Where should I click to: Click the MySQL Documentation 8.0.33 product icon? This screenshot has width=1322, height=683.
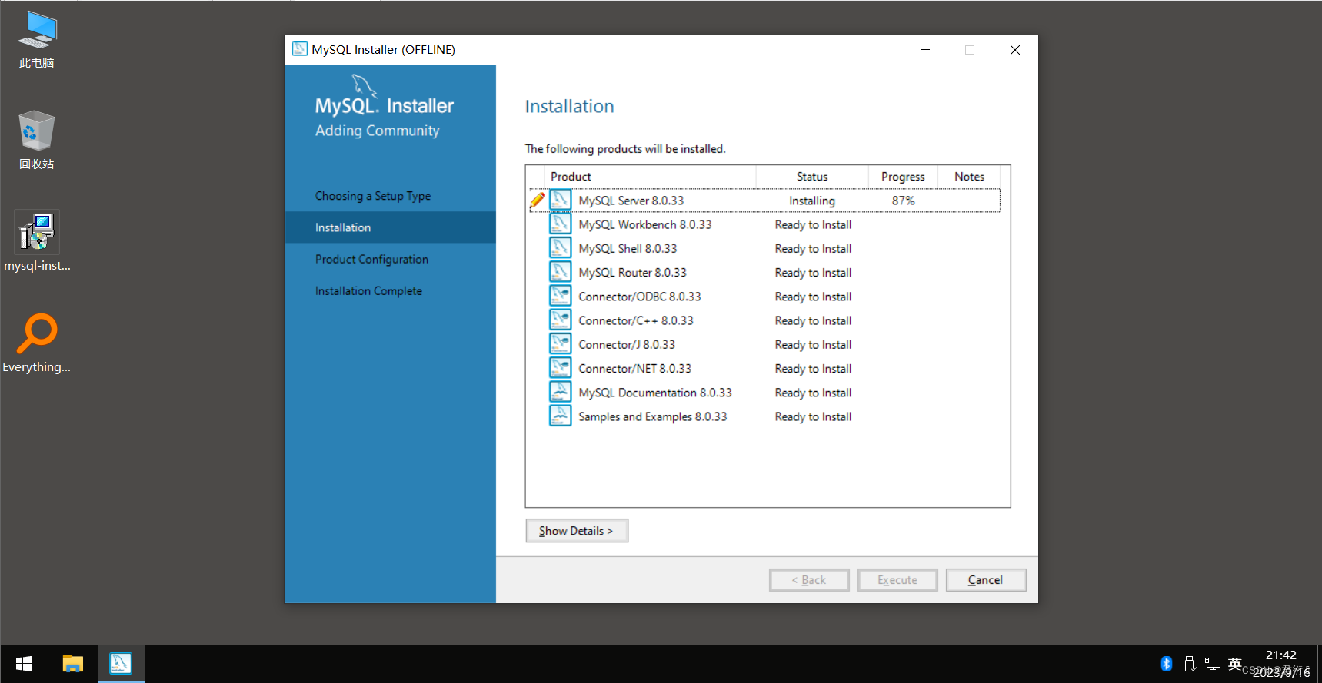(560, 393)
